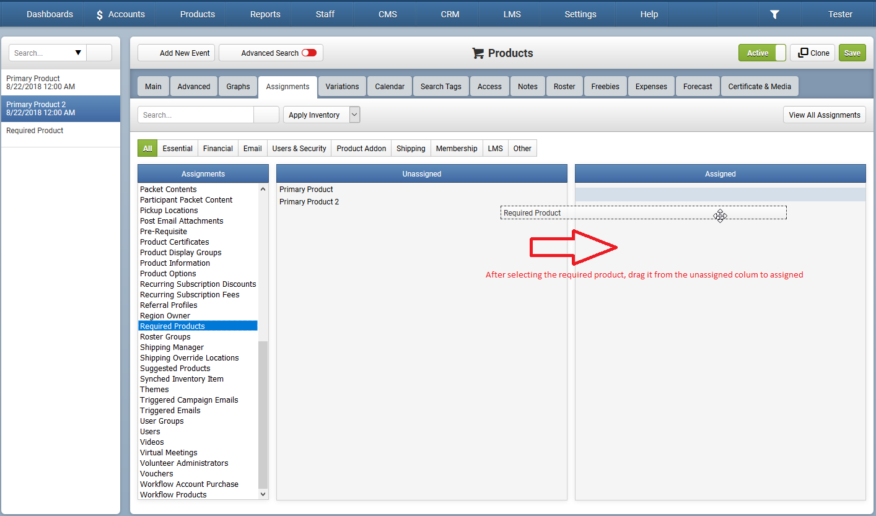Switch to the Notes tab
This screenshot has width=876, height=516.
pyautogui.click(x=528, y=87)
